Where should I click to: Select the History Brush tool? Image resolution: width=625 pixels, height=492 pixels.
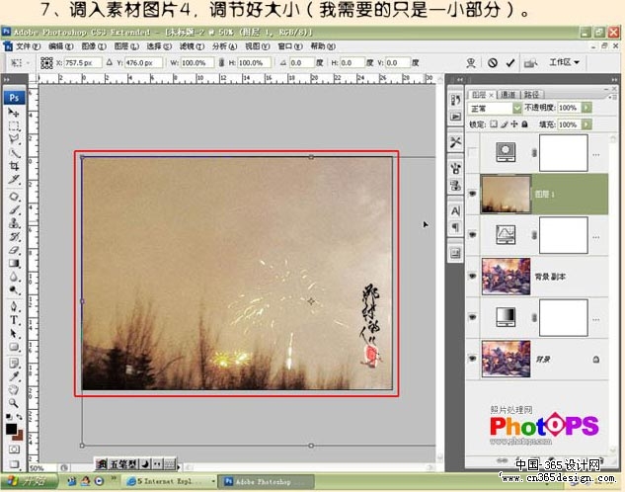(x=14, y=236)
